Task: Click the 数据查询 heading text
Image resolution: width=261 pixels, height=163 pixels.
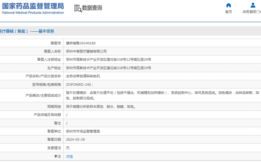Action: coord(92,8)
